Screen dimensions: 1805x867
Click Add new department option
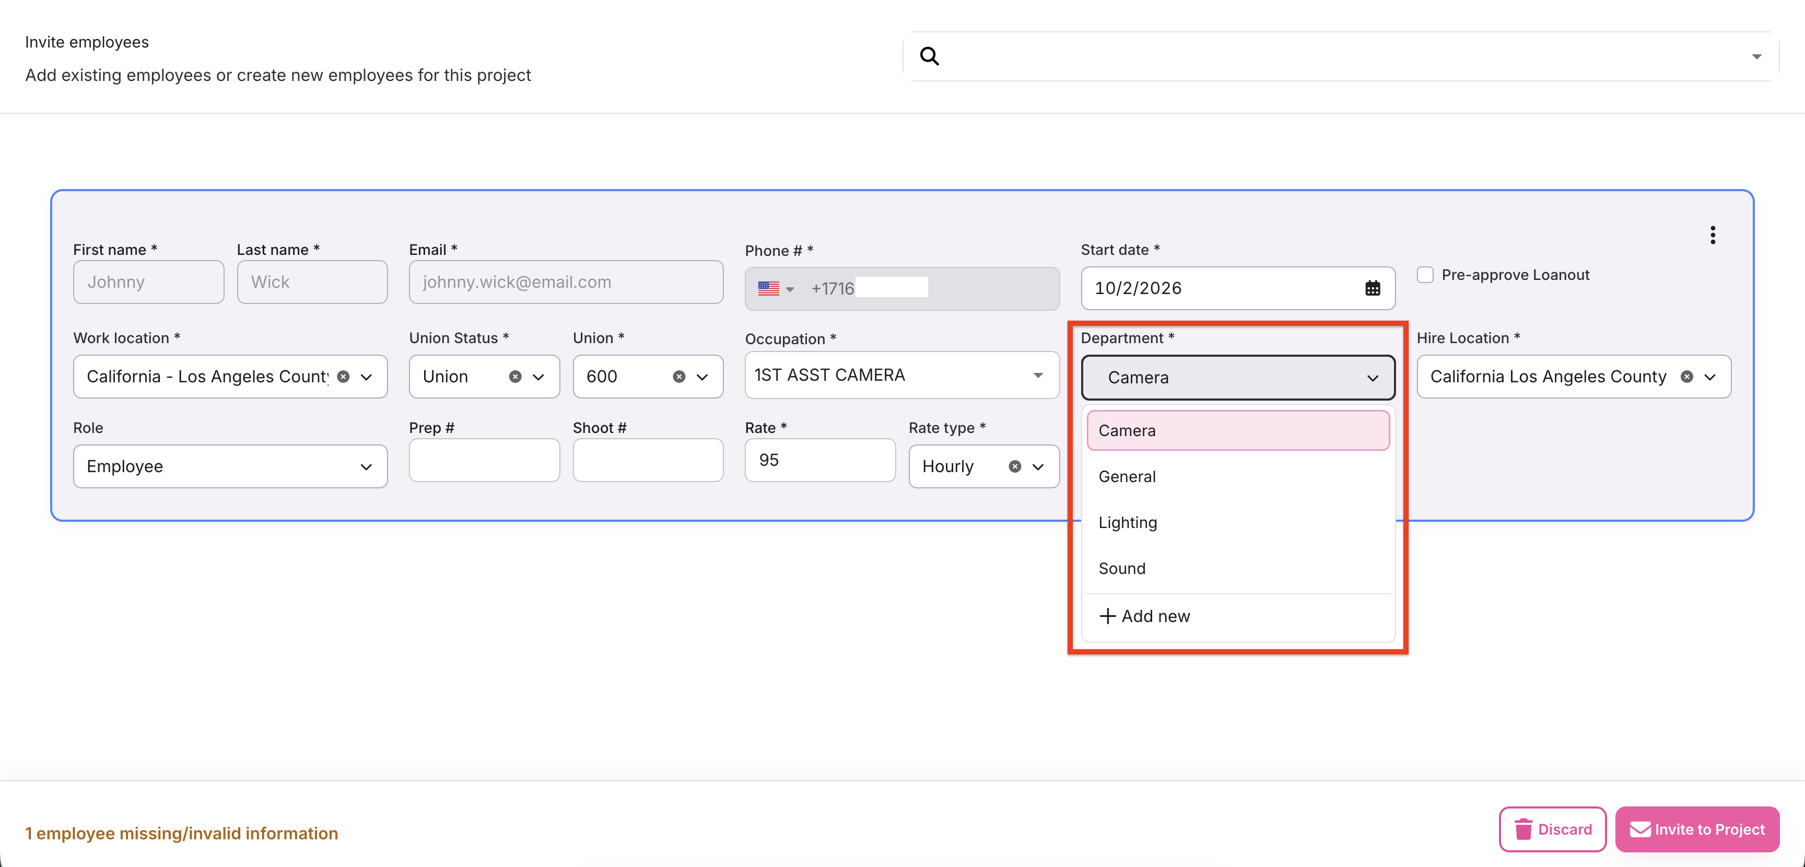click(1237, 616)
